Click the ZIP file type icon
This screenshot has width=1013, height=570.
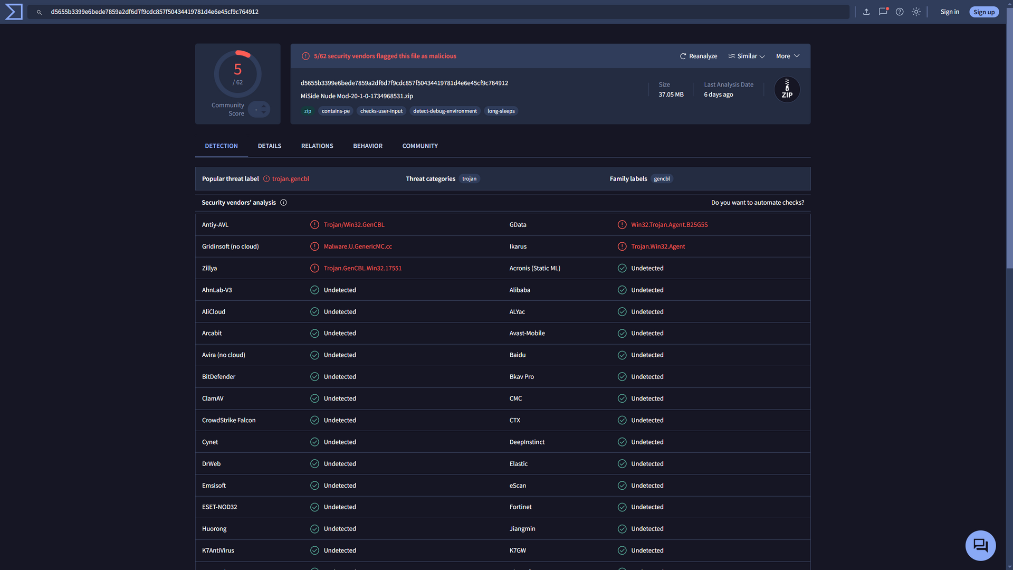(787, 89)
